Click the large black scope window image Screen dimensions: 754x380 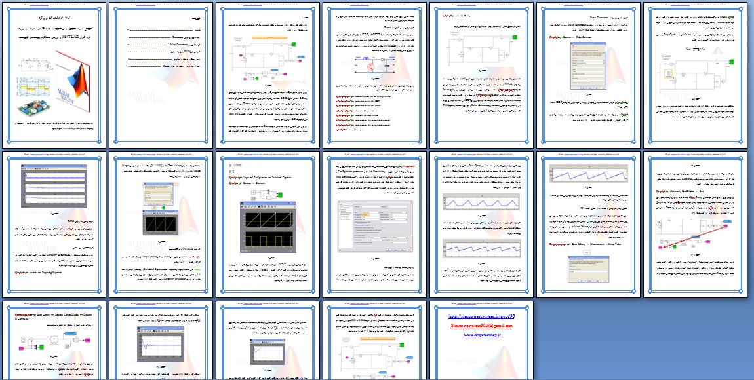[x=268, y=223]
